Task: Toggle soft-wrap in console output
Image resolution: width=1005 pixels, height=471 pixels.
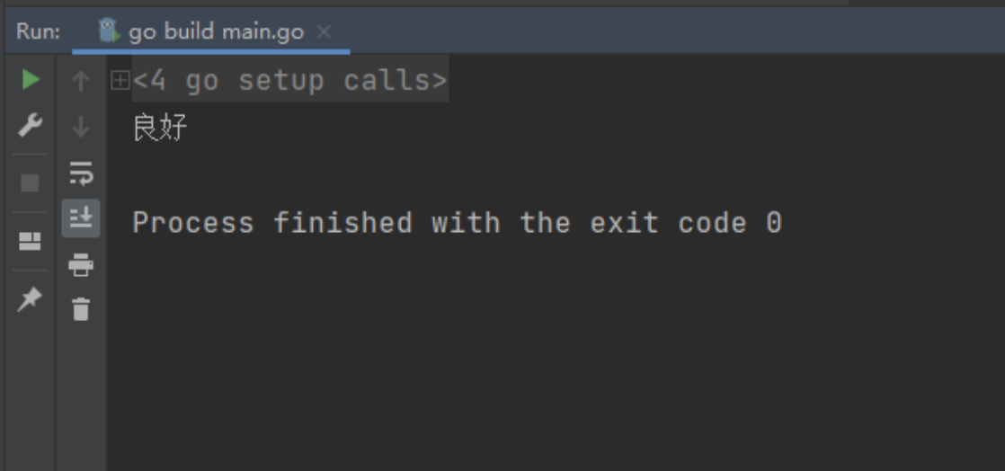Action: (81, 173)
